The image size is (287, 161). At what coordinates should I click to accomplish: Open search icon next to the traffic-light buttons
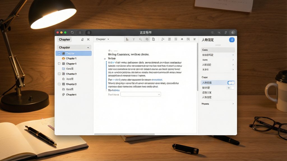tap(72, 32)
